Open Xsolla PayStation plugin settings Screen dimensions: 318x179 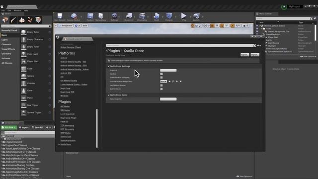coord(68,141)
